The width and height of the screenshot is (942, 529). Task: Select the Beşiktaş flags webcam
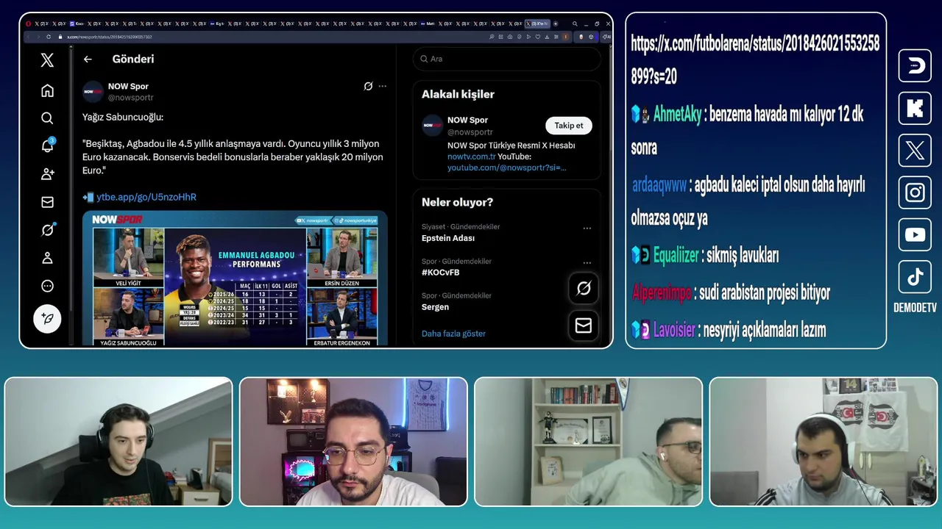(824, 442)
